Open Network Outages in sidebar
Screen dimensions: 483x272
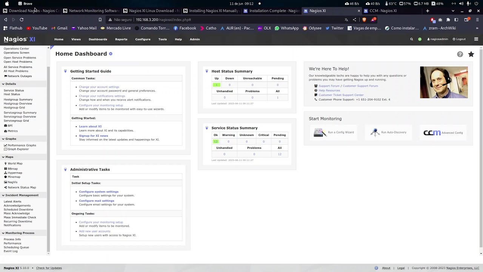(20, 76)
